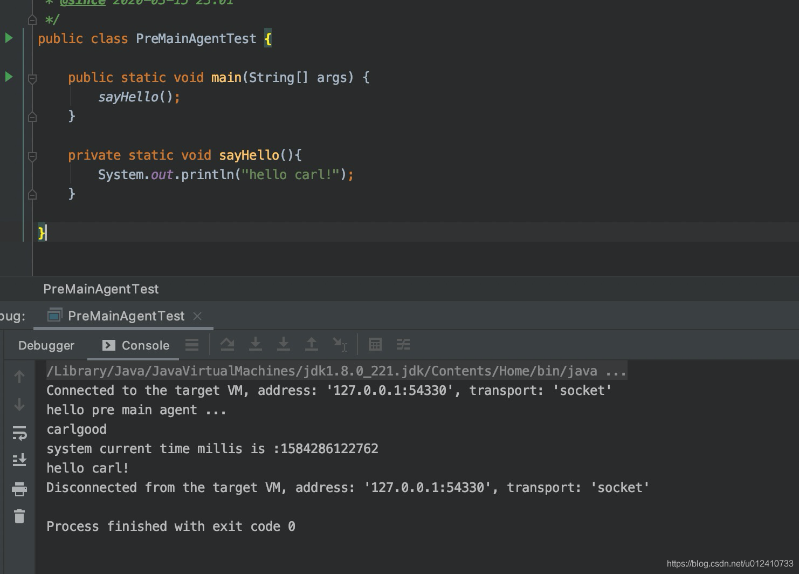Click the java command path line

(336, 371)
